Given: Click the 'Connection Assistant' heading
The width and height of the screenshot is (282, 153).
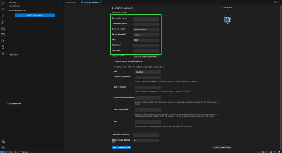Looking at the screenshot, I should coord(122,8).
